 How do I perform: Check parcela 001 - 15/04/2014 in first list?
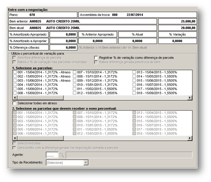[15, 72]
